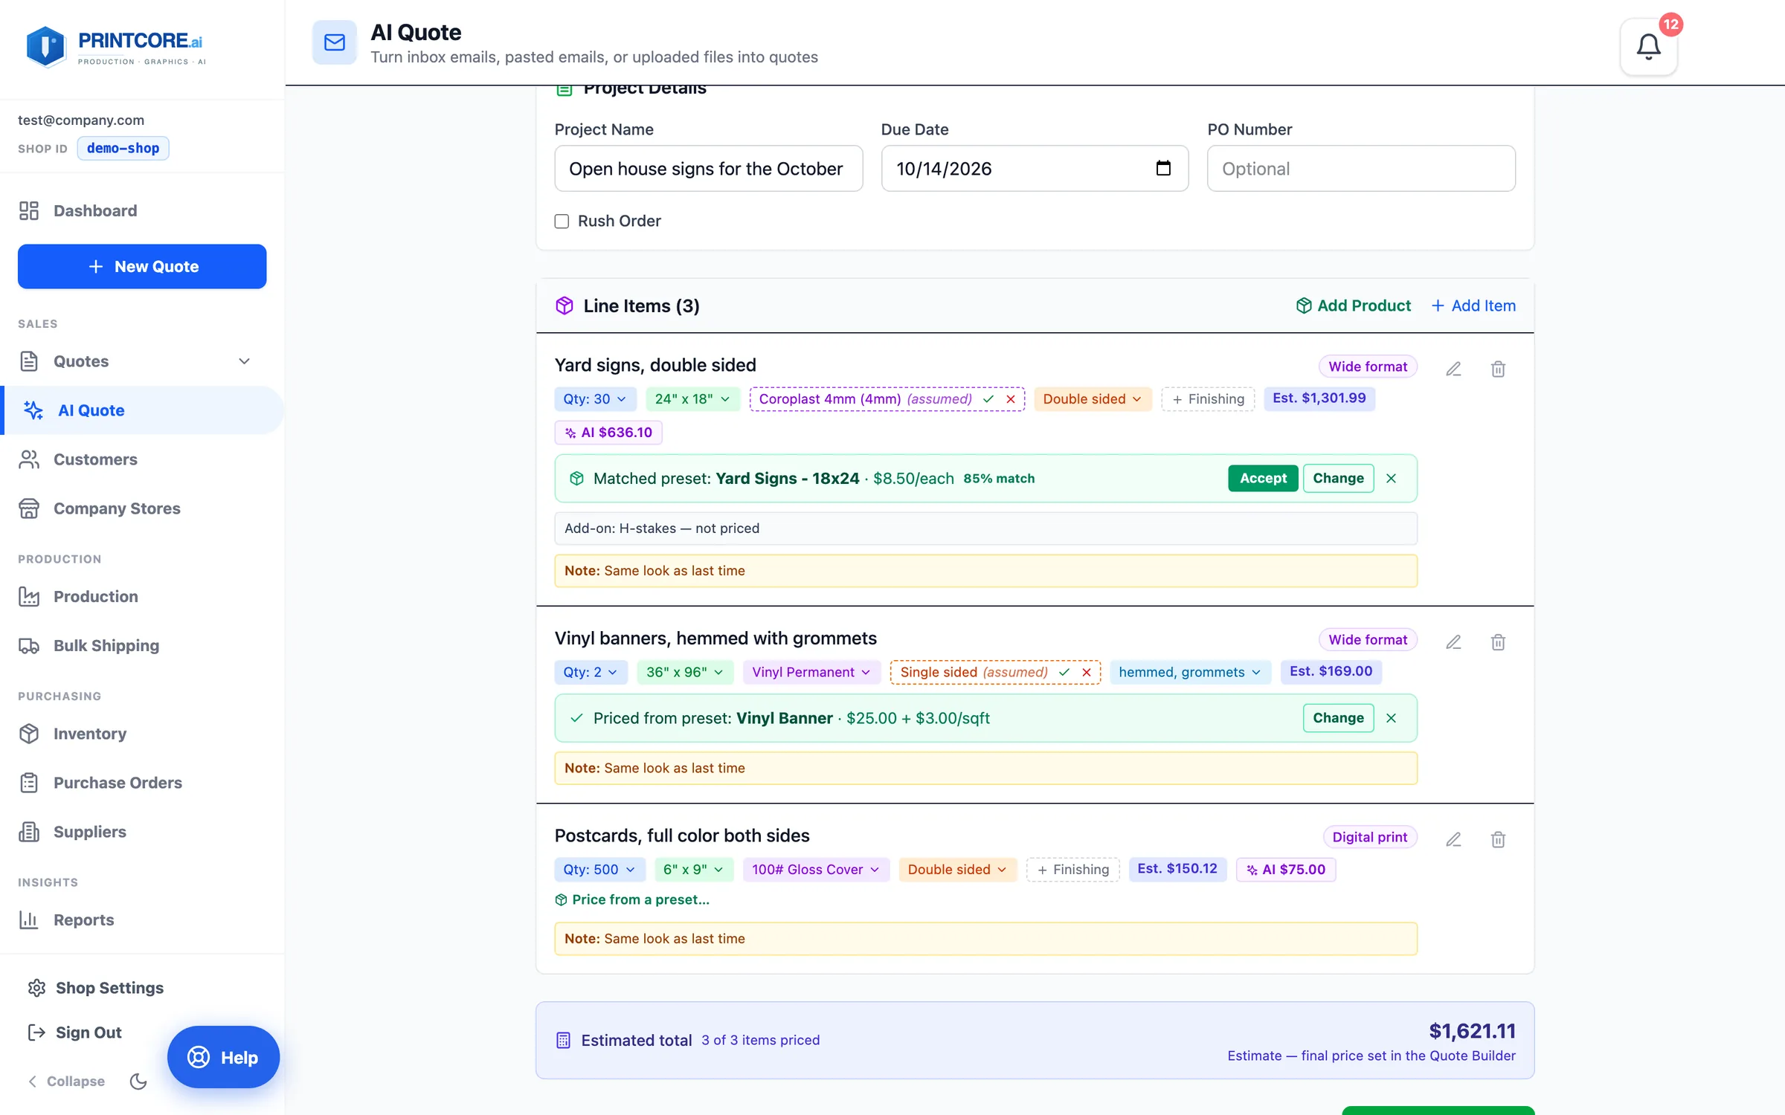The image size is (1785, 1115).
Task: Click Add Item link
Action: [1473, 306]
